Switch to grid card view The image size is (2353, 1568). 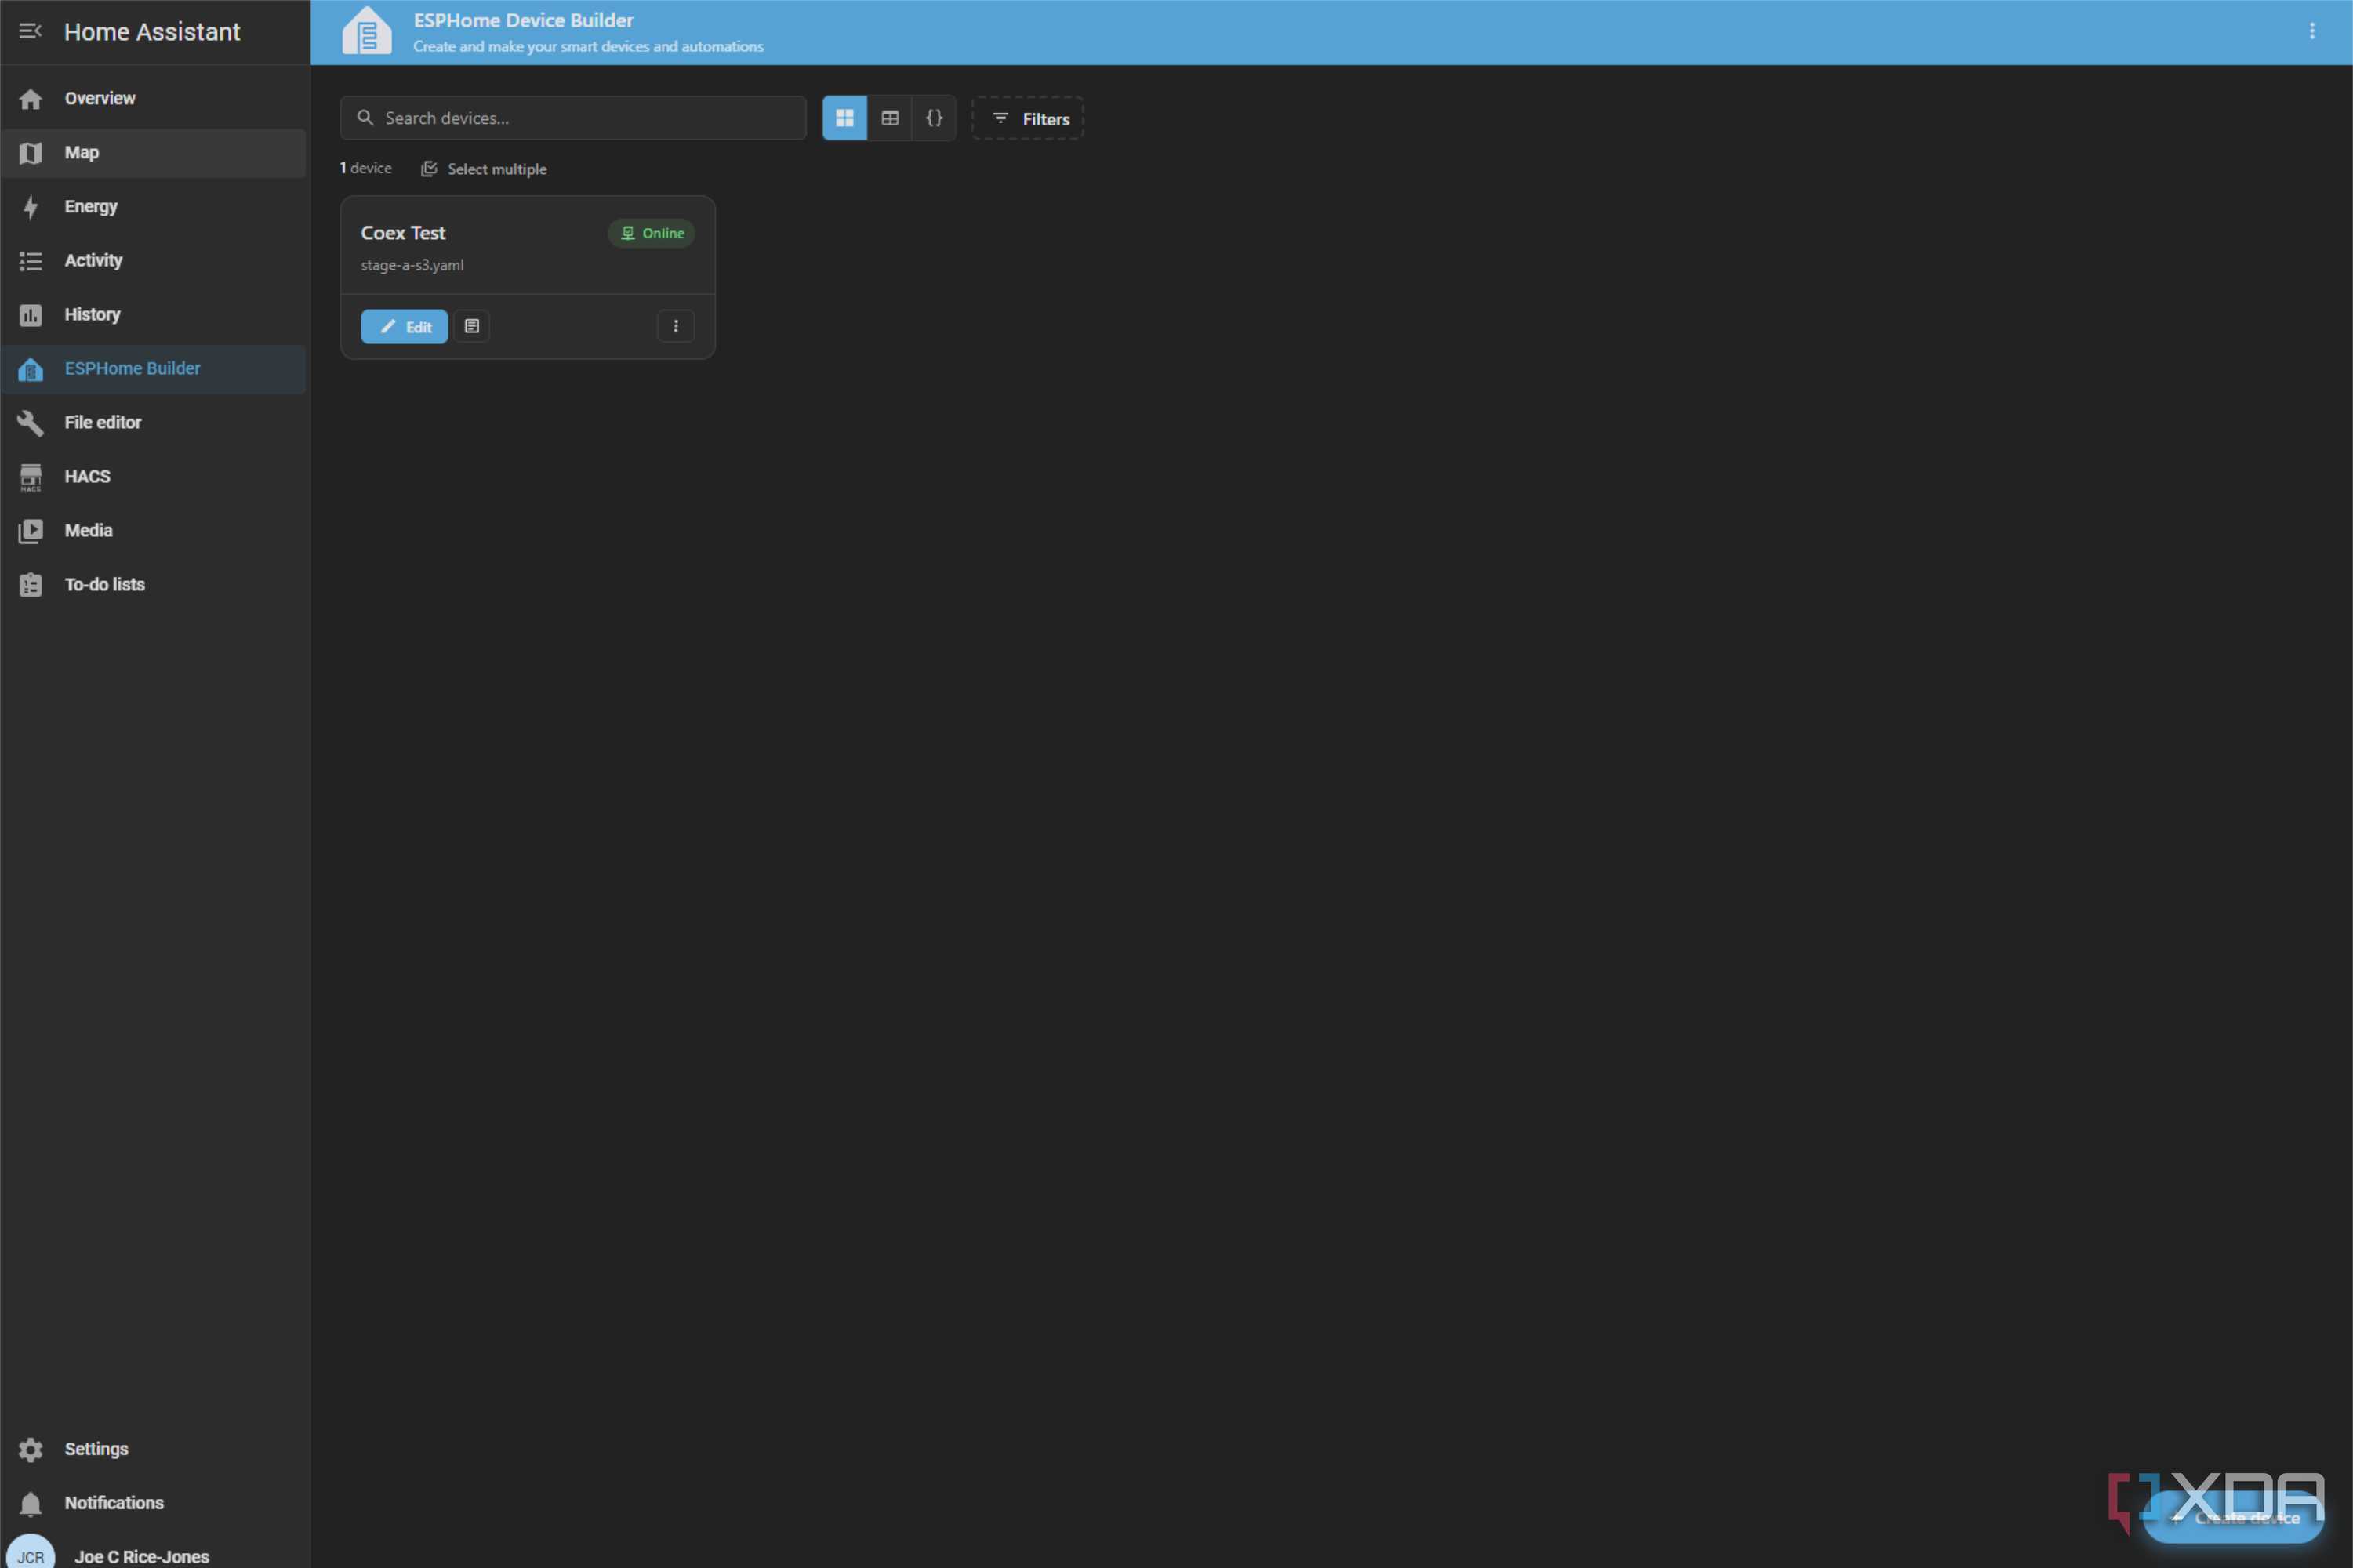click(x=844, y=118)
